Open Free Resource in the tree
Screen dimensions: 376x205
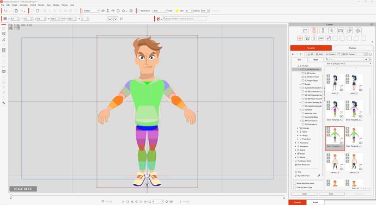(x=304, y=165)
